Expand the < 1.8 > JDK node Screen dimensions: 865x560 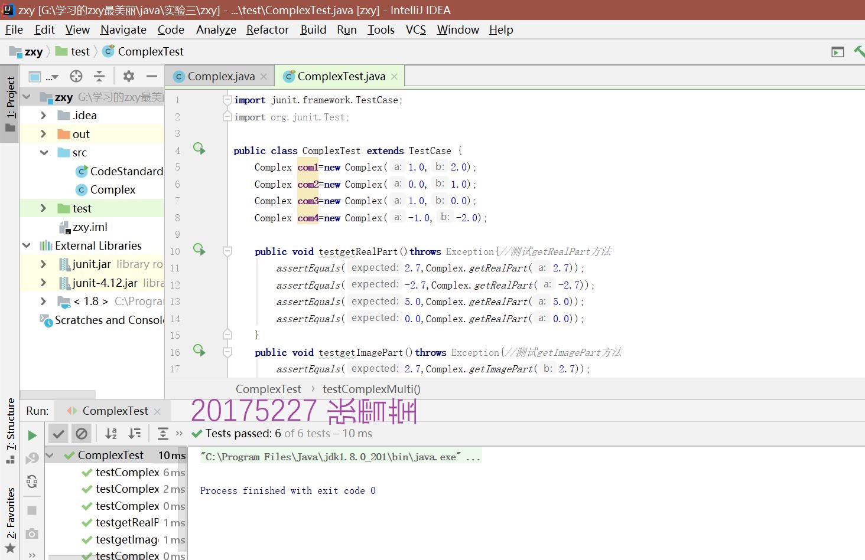tap(43, 301)
